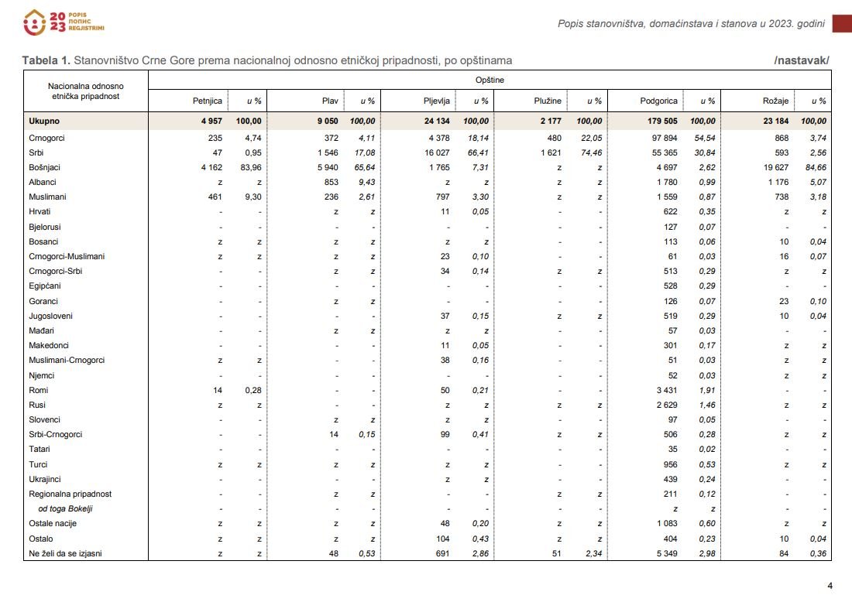Click the Regionalna pripadnost row label
Viewport: 852px width, 602px height.
[70, 494]
